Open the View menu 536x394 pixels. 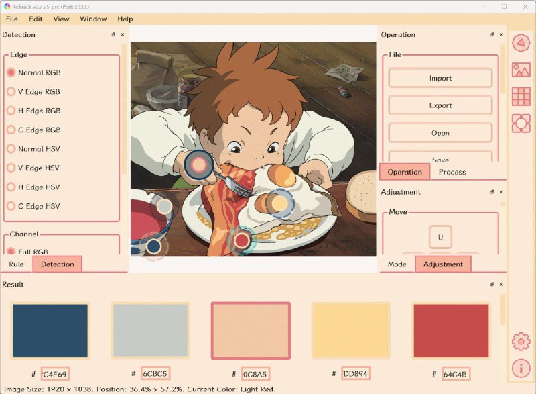tap(61, 19)
